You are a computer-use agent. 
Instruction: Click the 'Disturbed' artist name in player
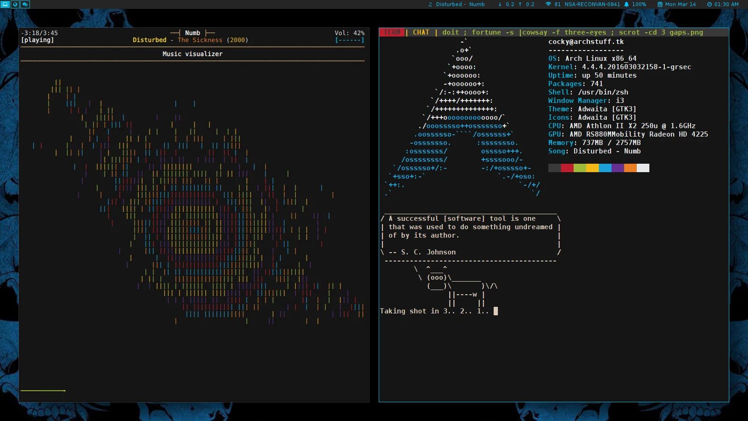click(150, 40)
